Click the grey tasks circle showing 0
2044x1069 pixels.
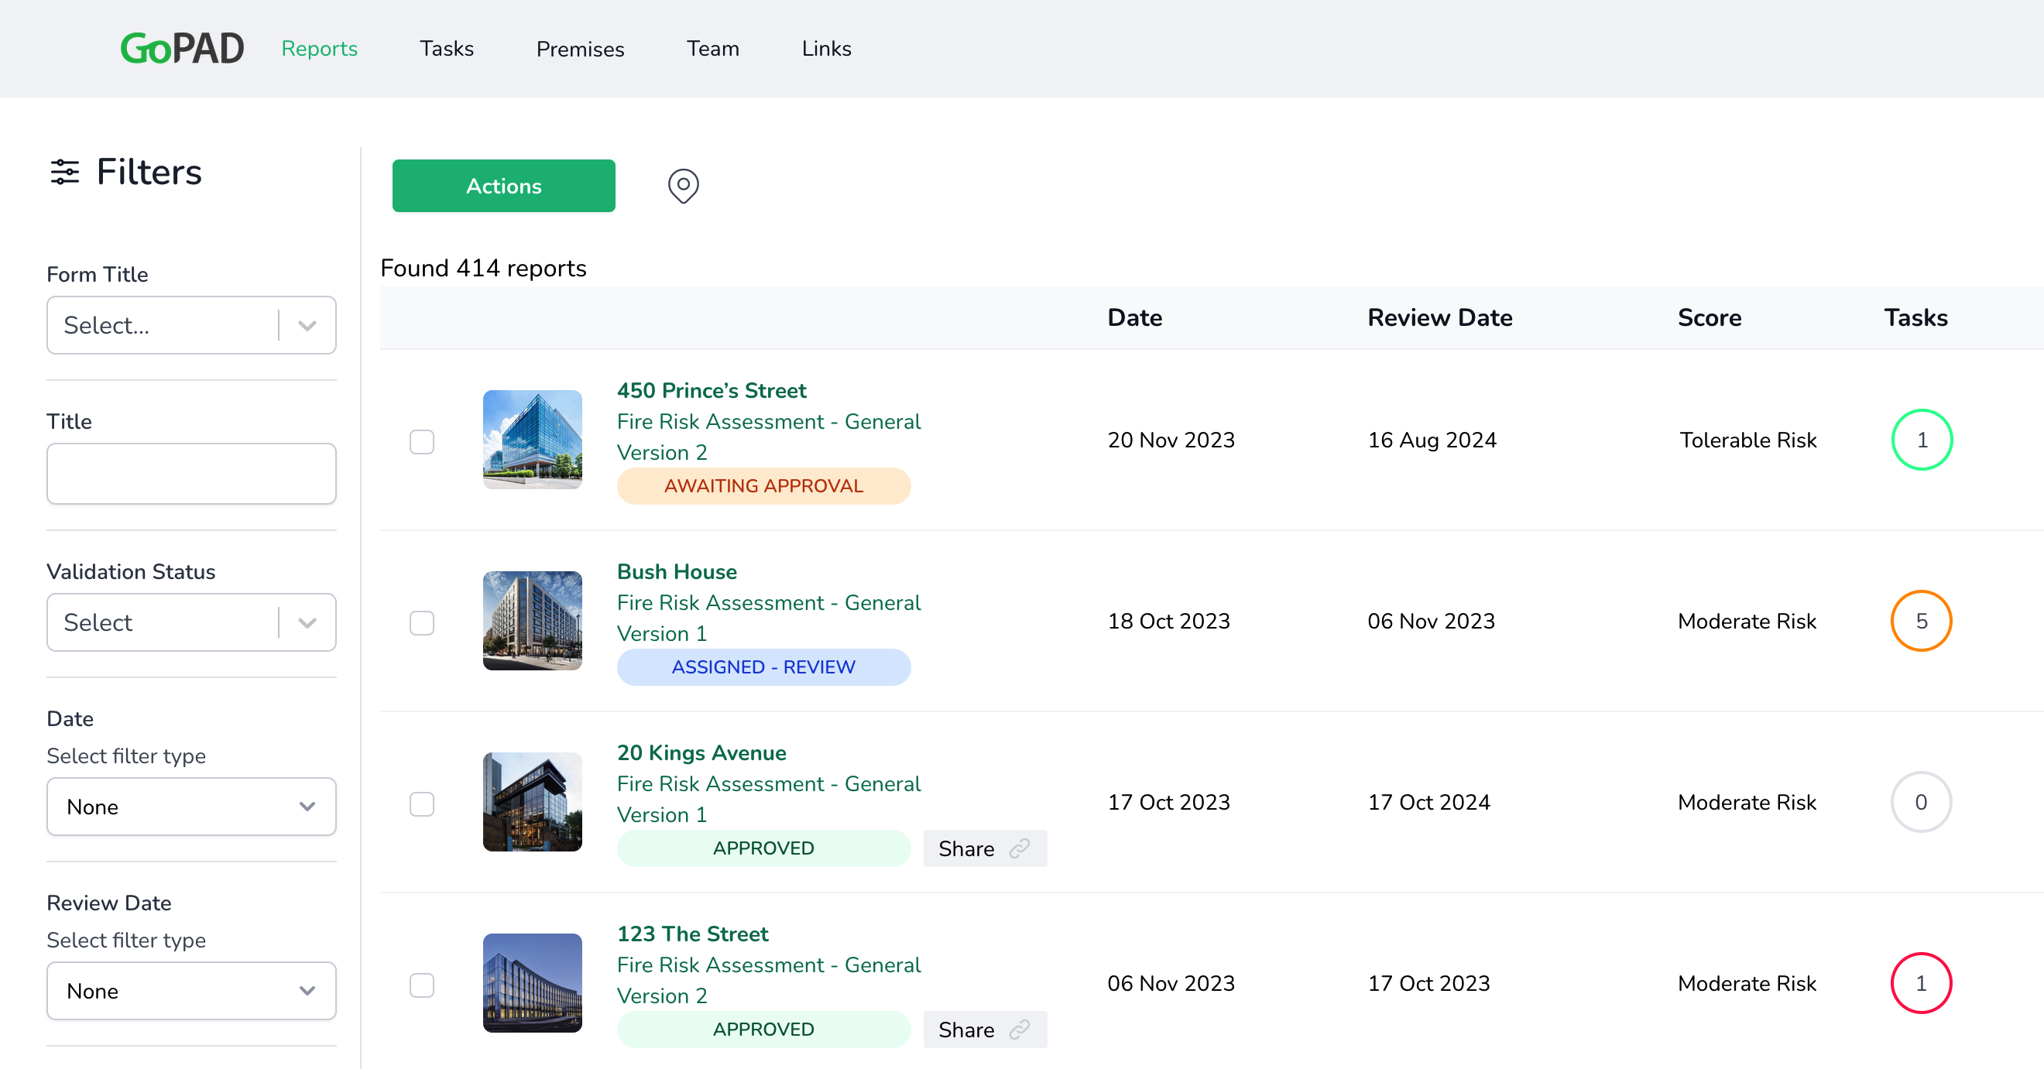tap(1921, 802)
